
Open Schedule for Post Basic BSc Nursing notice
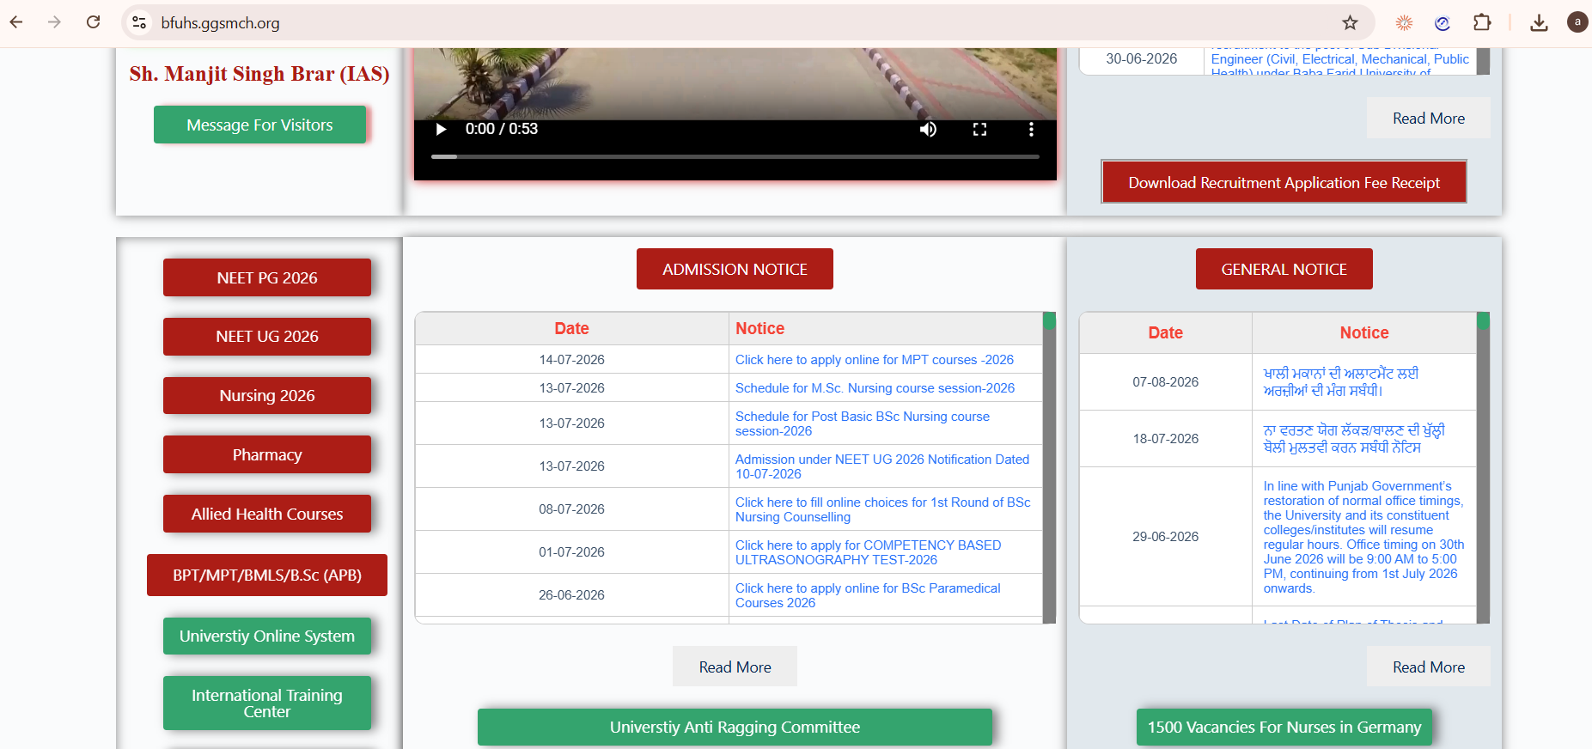pyautogui.click(x=863, y=423)
